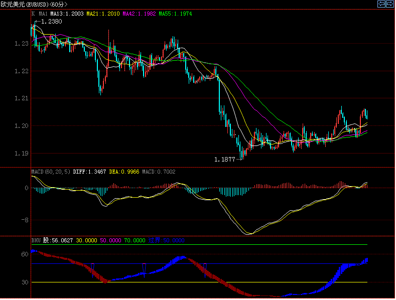Click the right arrow navigation icon

click(x=389, y=4)
